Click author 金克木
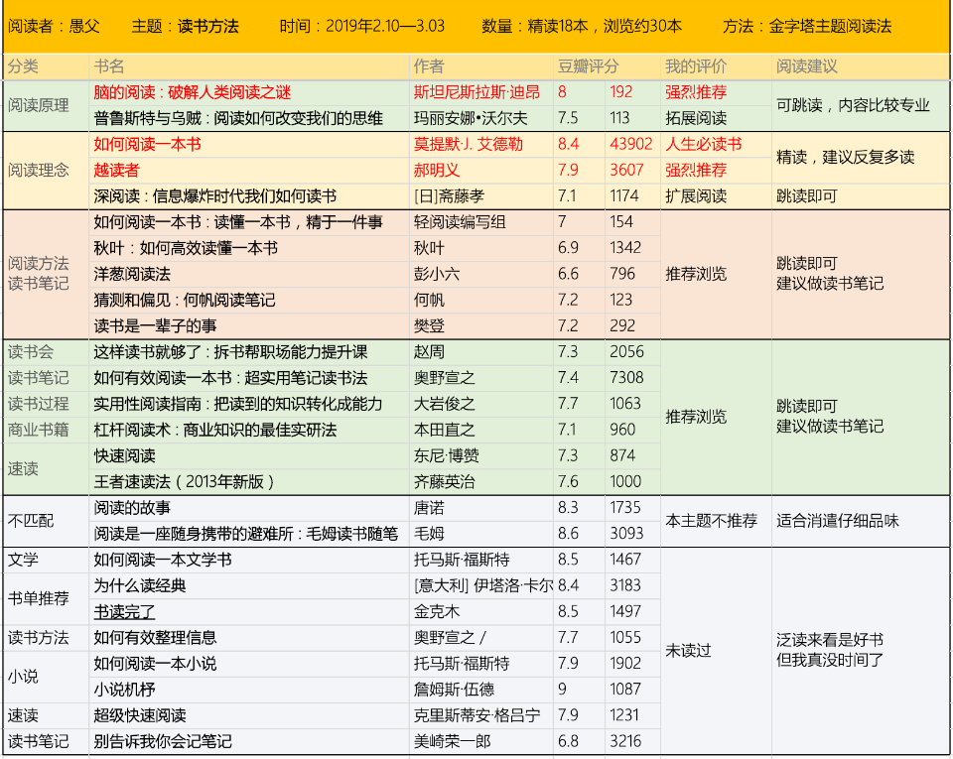The height and width of the screenshot is (759, 953). (x=437, y=612)
